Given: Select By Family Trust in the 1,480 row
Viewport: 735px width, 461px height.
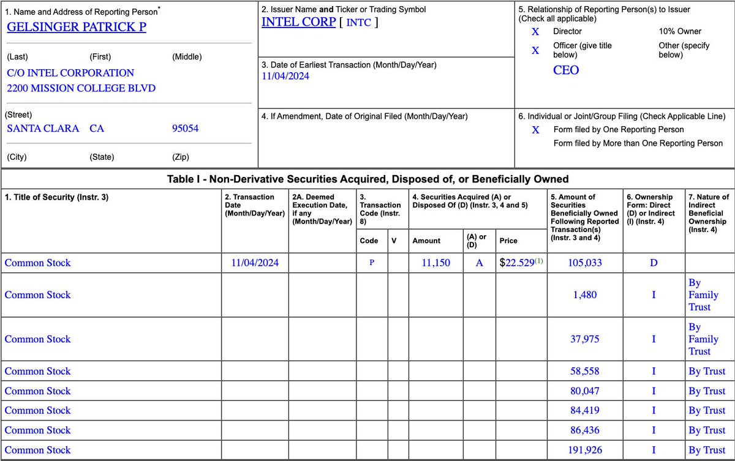Looking at the screenshot, I should pyautogui.click(x=704, y=294).
